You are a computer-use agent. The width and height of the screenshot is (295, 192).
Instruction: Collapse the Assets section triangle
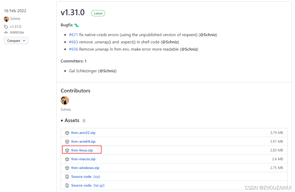pos(62,121)
